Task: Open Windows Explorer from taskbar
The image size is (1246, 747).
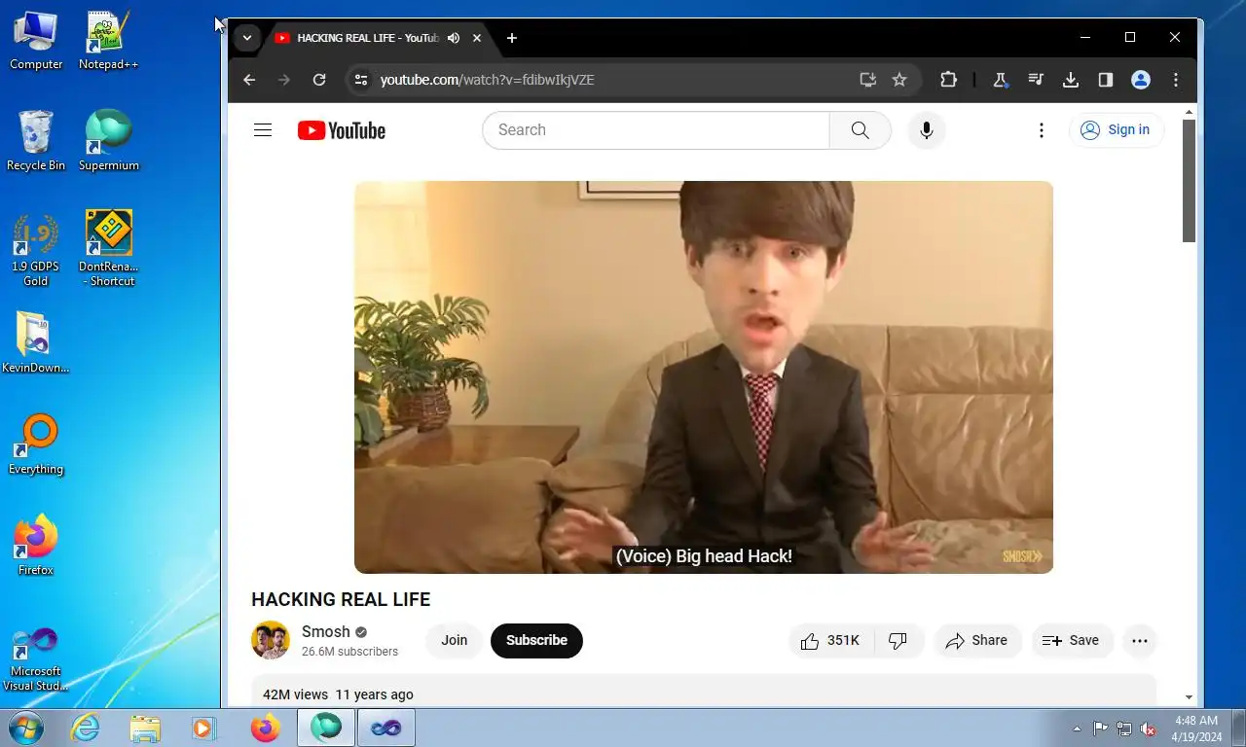Action: click(x=145, y=728)
